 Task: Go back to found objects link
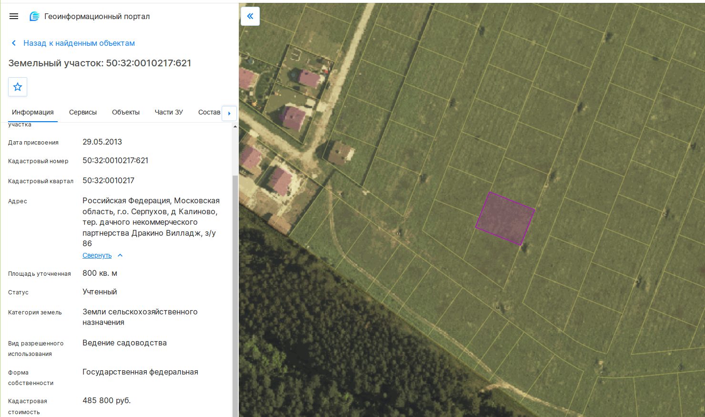(x=79, y=43)
